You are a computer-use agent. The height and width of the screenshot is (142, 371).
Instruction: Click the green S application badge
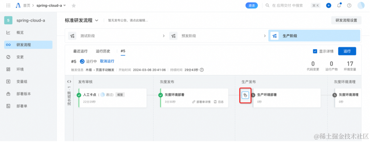coord(8,20)
